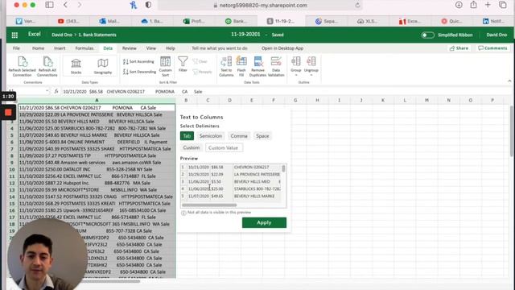Click Refresh All Connections icon
The image size is (515, 290).
pos(47,62)
